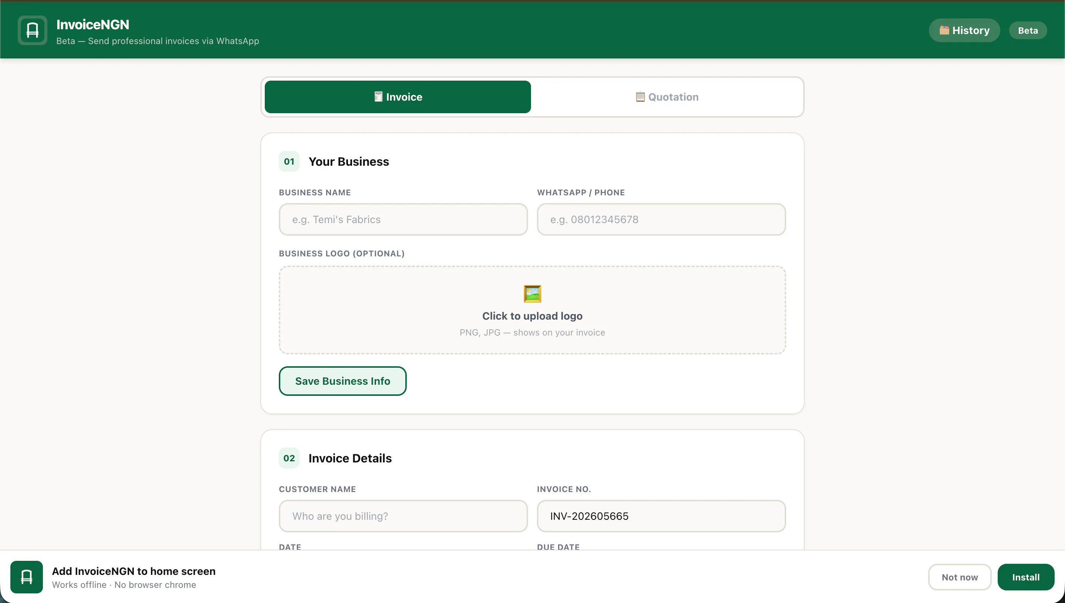Click the 01 step badge
The height and width of the screenshot is (603, 1065).
289,162
